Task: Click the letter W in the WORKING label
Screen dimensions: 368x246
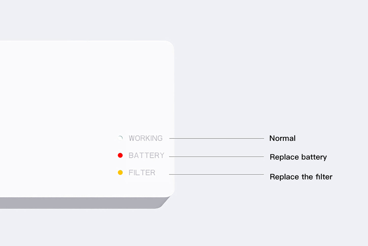Action: pos(132,138)
